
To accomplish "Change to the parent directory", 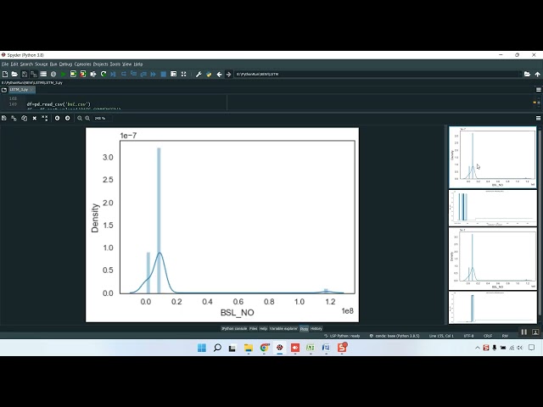I will (x=537, y=74).
